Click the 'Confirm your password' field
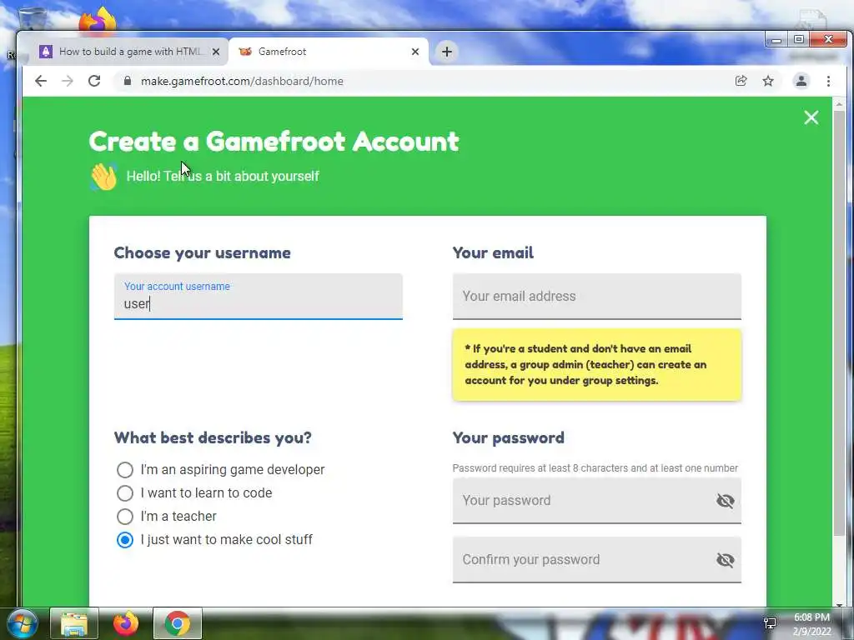 tap(583, 559)
